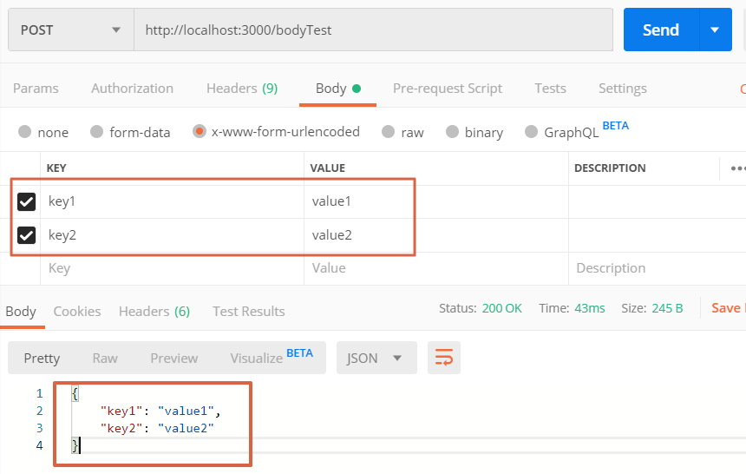Switch response view to Visualize
The image size is (746, 474).
coord(257,359)
